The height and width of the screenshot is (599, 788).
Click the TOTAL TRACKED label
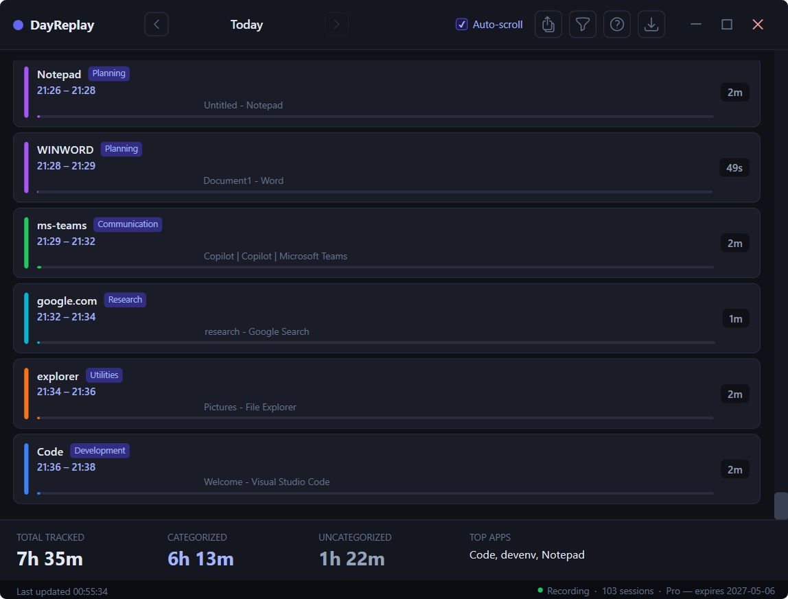50,537
